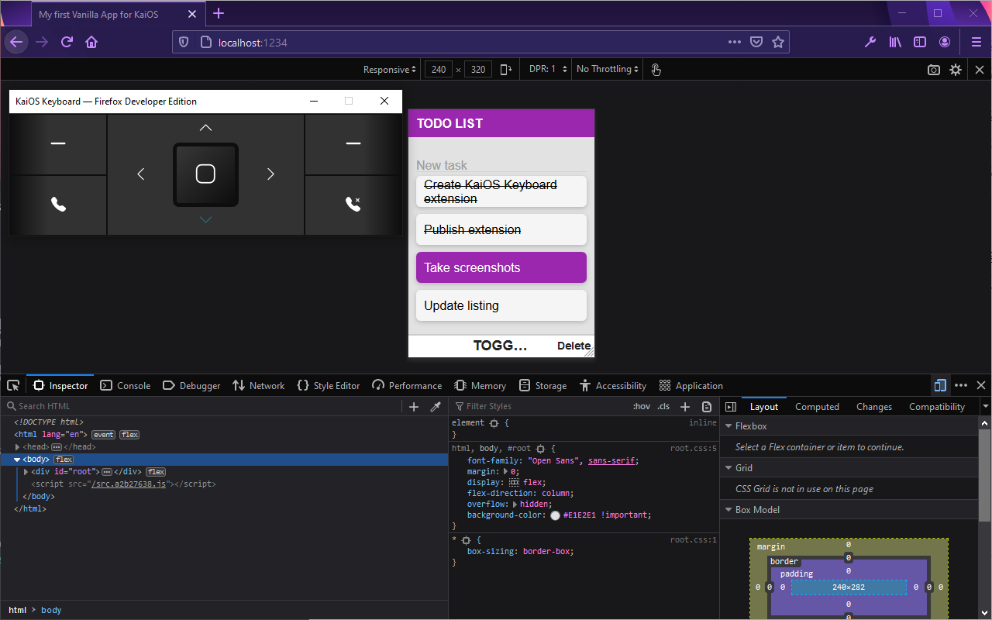Close responsive design mode
The image size is (992, 620).
coord(980,69)
